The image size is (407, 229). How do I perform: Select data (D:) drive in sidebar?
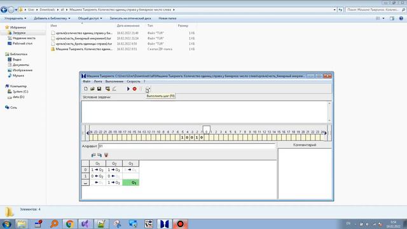click(18, 97)
